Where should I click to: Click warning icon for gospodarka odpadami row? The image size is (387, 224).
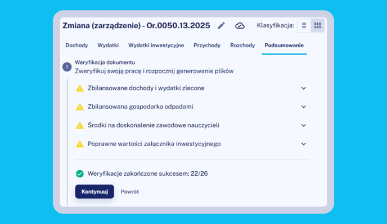coord(80,107)
